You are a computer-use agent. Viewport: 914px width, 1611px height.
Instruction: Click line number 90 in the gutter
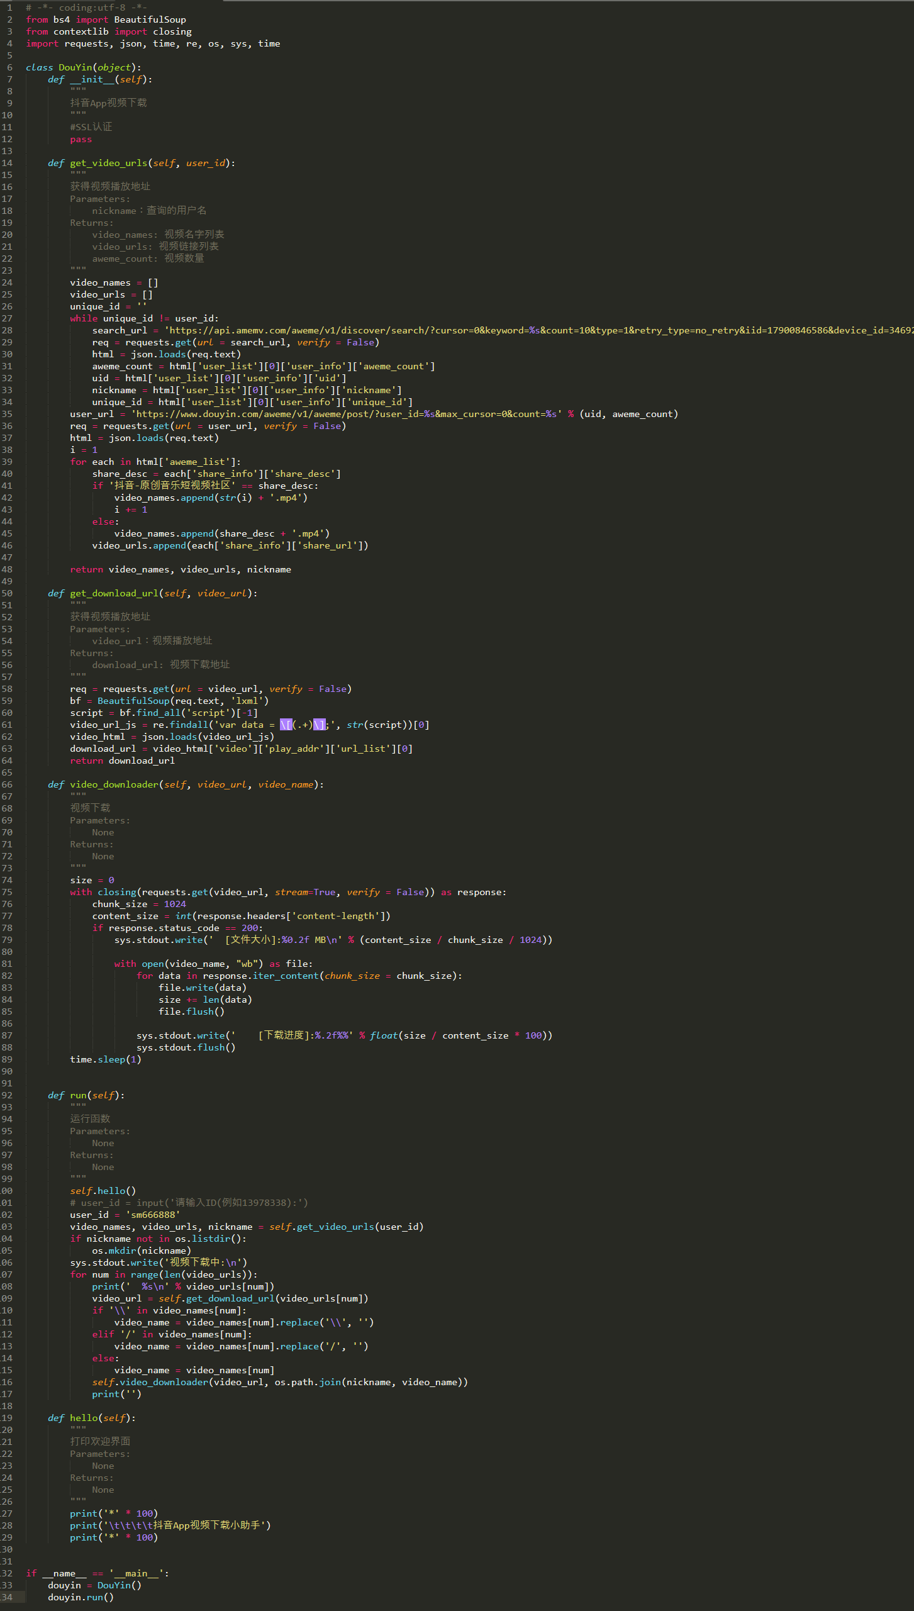7,1071
